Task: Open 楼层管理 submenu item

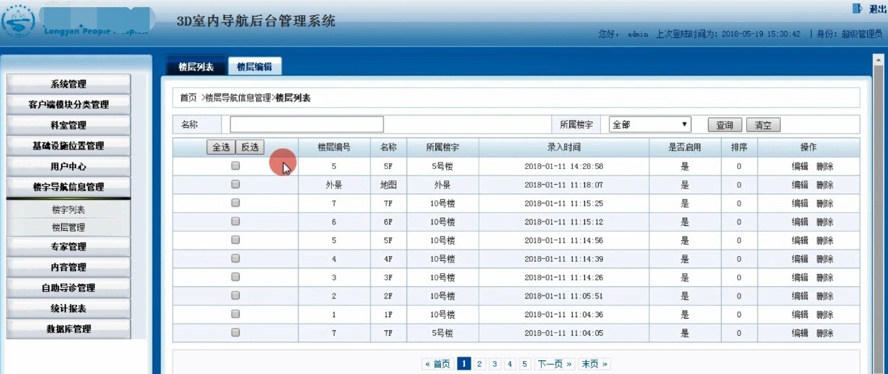Action: pyautogui.click(x=68, y=227)
